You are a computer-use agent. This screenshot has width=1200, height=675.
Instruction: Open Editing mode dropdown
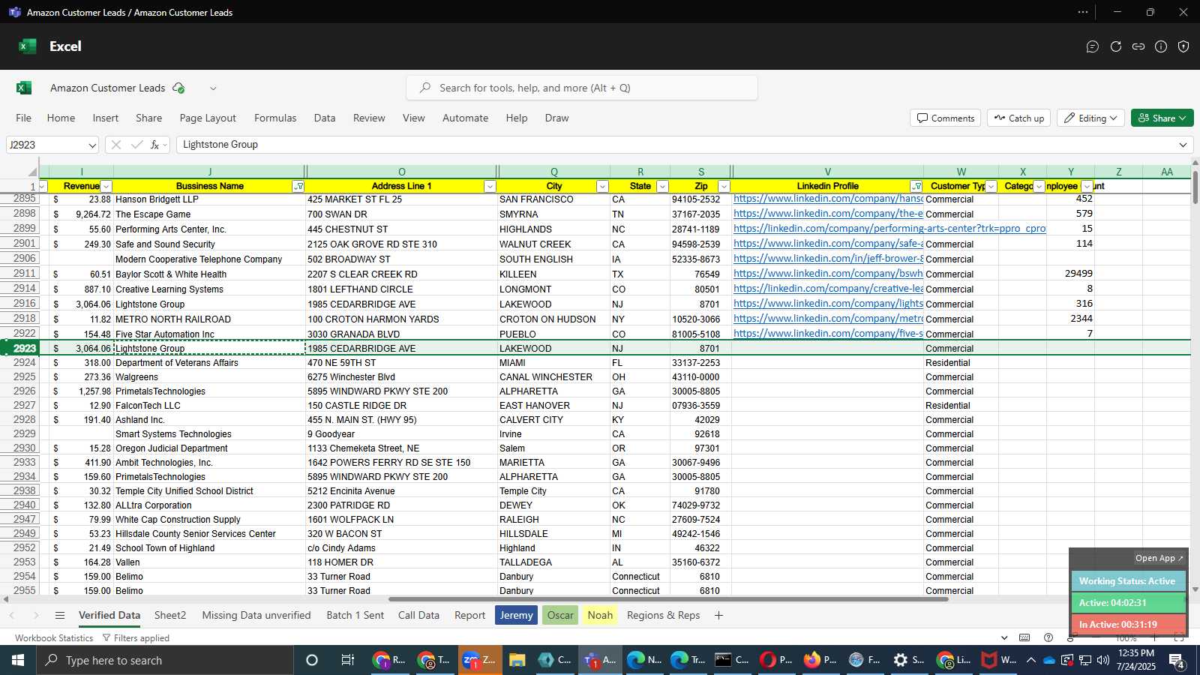1090,118
